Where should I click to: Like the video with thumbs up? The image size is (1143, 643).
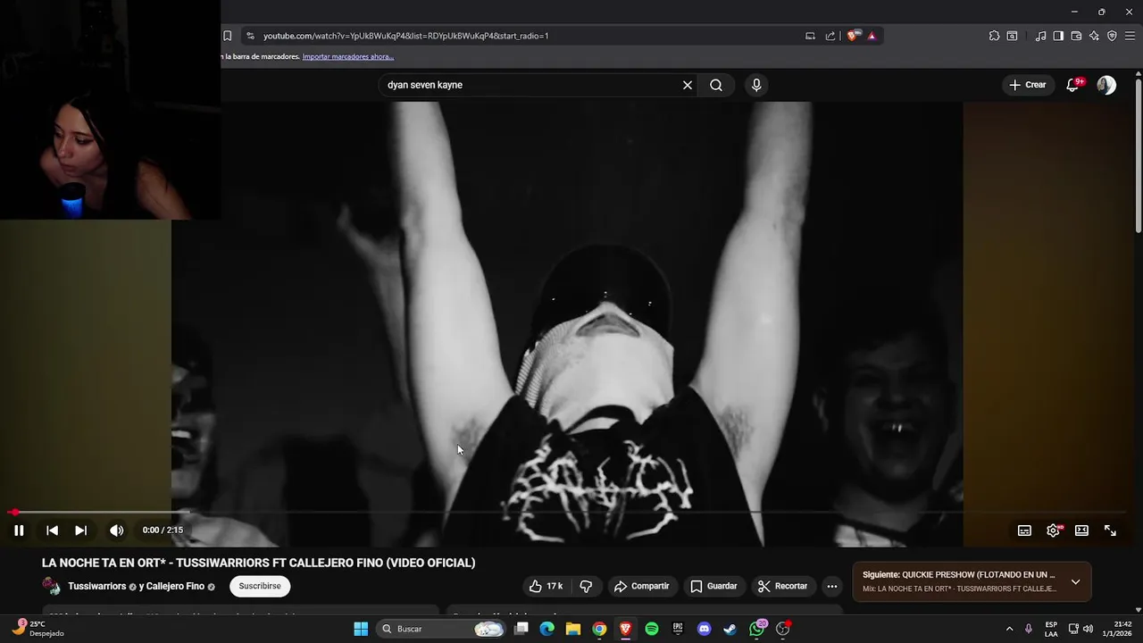point(546,586)
